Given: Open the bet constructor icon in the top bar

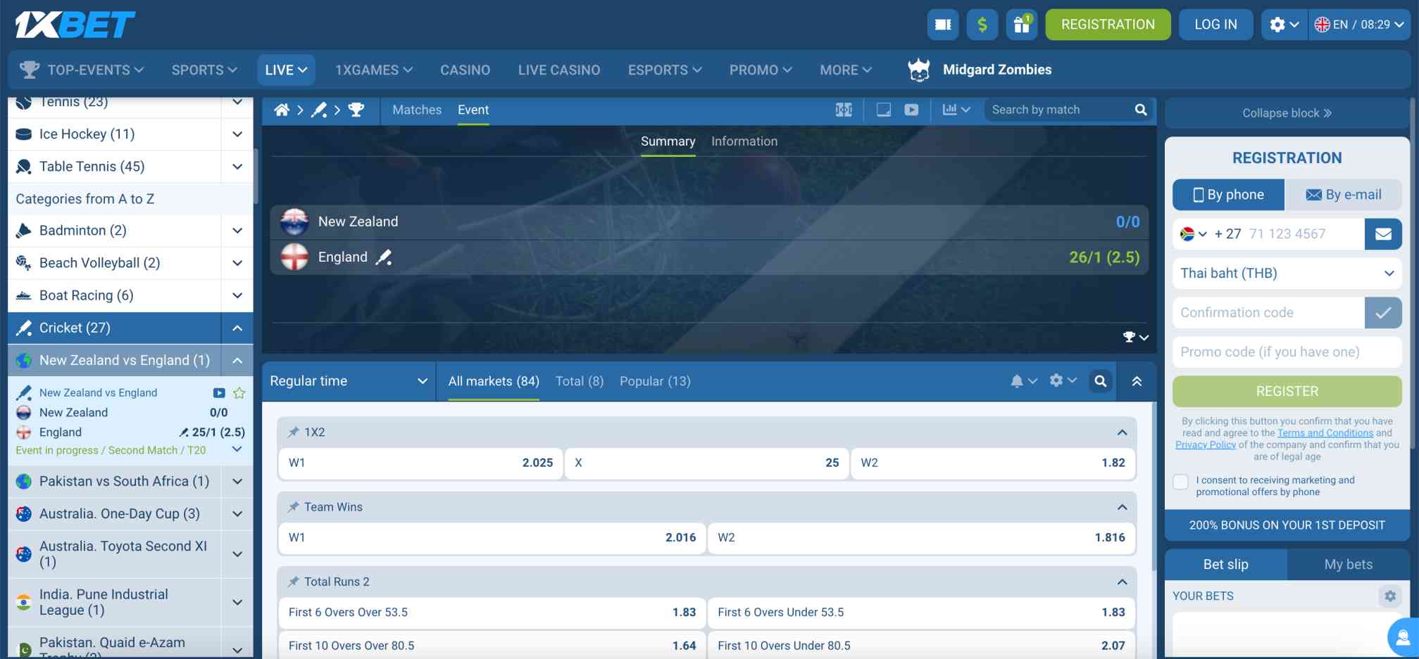Looking at the screenshot, I should pos(942,24).
